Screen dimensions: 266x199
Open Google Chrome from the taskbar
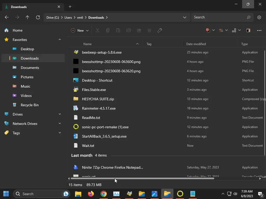pos(103,194)
